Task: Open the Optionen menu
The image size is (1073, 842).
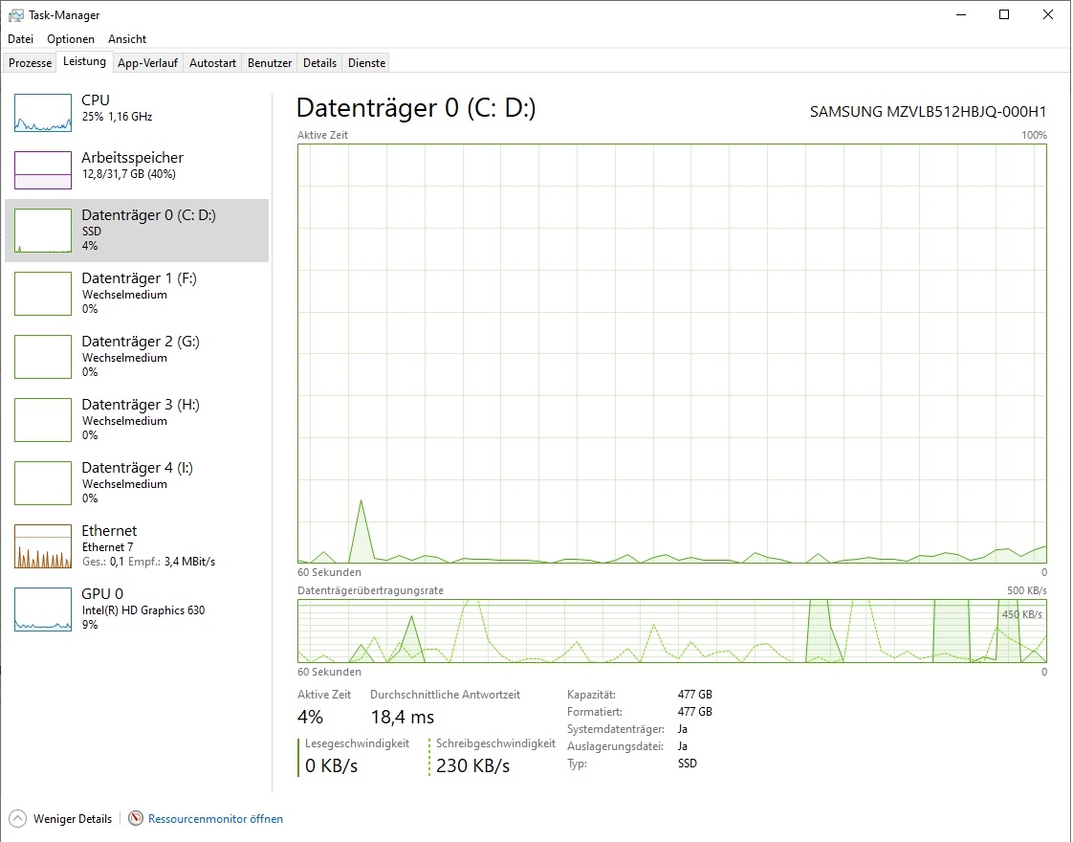Action: point(70,39)
